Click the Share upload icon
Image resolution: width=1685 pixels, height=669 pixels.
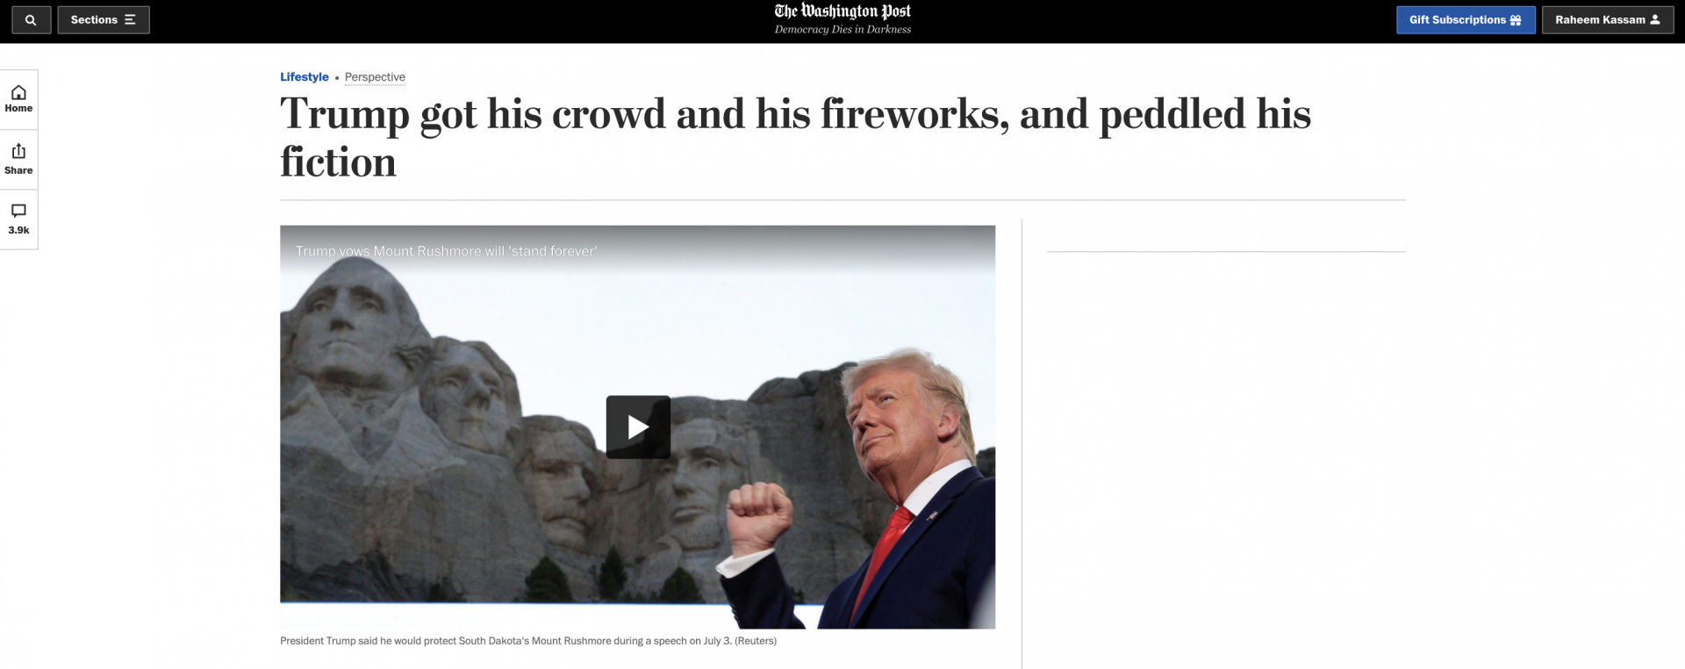pyautogui.click(x=18, y=151)
